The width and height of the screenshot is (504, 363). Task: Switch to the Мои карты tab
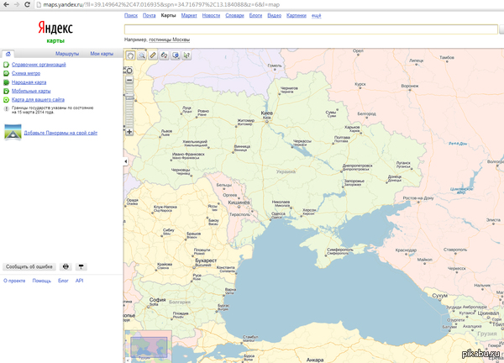click(x=102, y=53)
